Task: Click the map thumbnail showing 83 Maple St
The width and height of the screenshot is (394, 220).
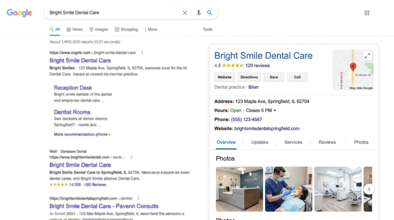Action: [x=353, y=70]
